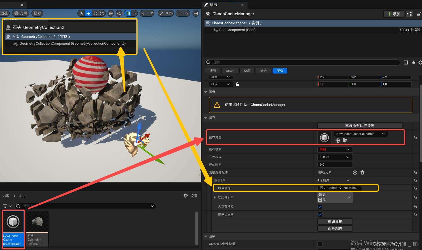Check the 为正在模拟 checkbox
The width and height of the screenshot is (422, 250).
(x=320, y=207)
